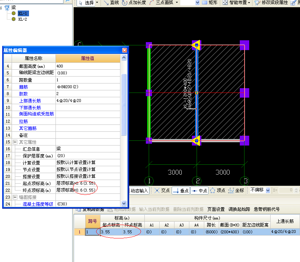Image resolution: width=300 pixels, height=262 pixels.
Task: Click the 上部通长筋 property link
Action: point(30,101)
